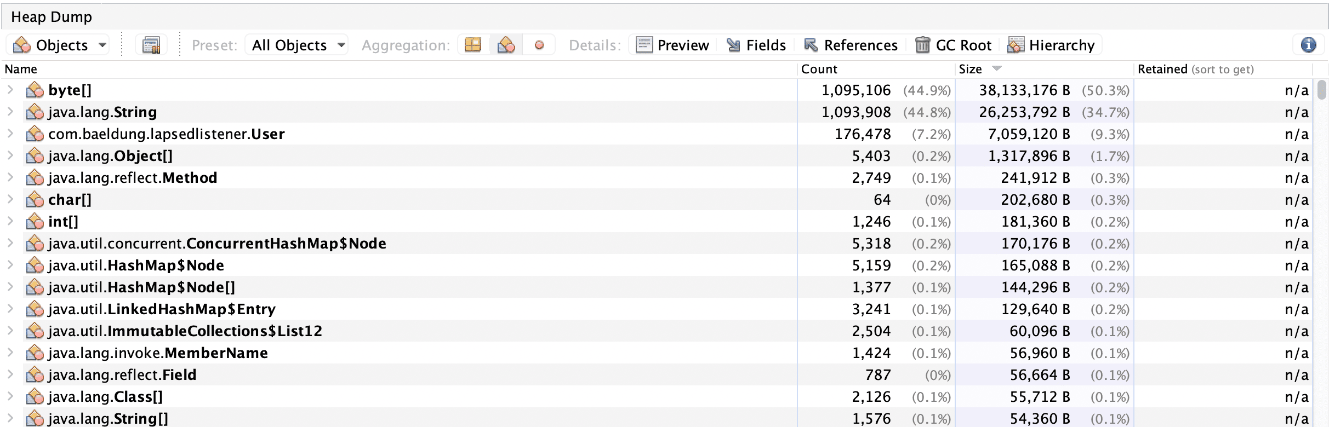Click the java.lang.String class icon
Viewport: 1329px width, 427px height.
35,112
